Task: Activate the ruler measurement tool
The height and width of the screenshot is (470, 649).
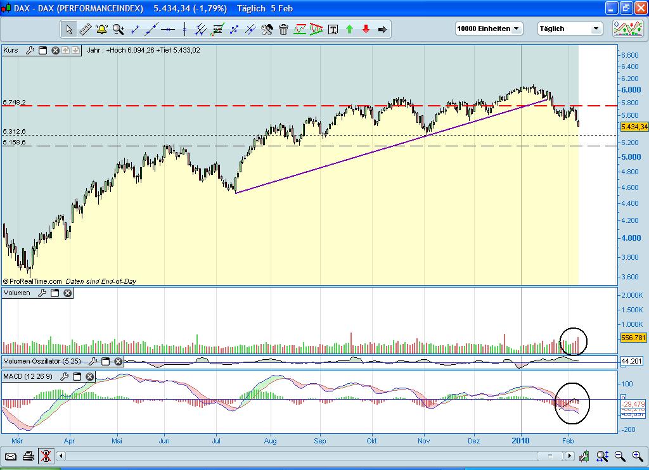Action: click(84, 29)
